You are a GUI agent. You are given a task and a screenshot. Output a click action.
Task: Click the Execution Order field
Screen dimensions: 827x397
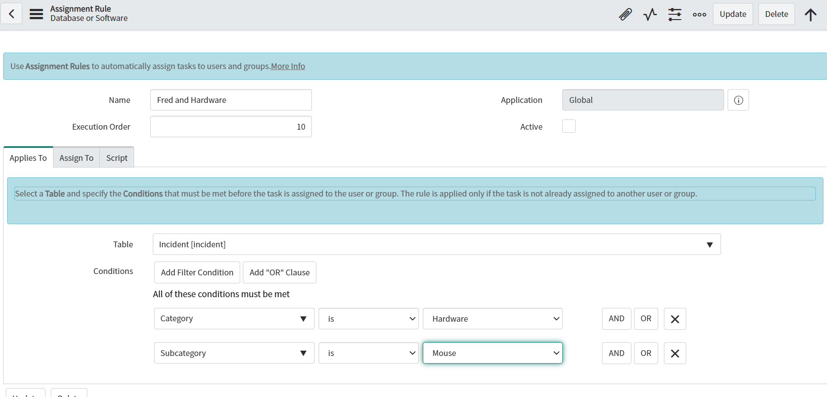tap(231, 127)
